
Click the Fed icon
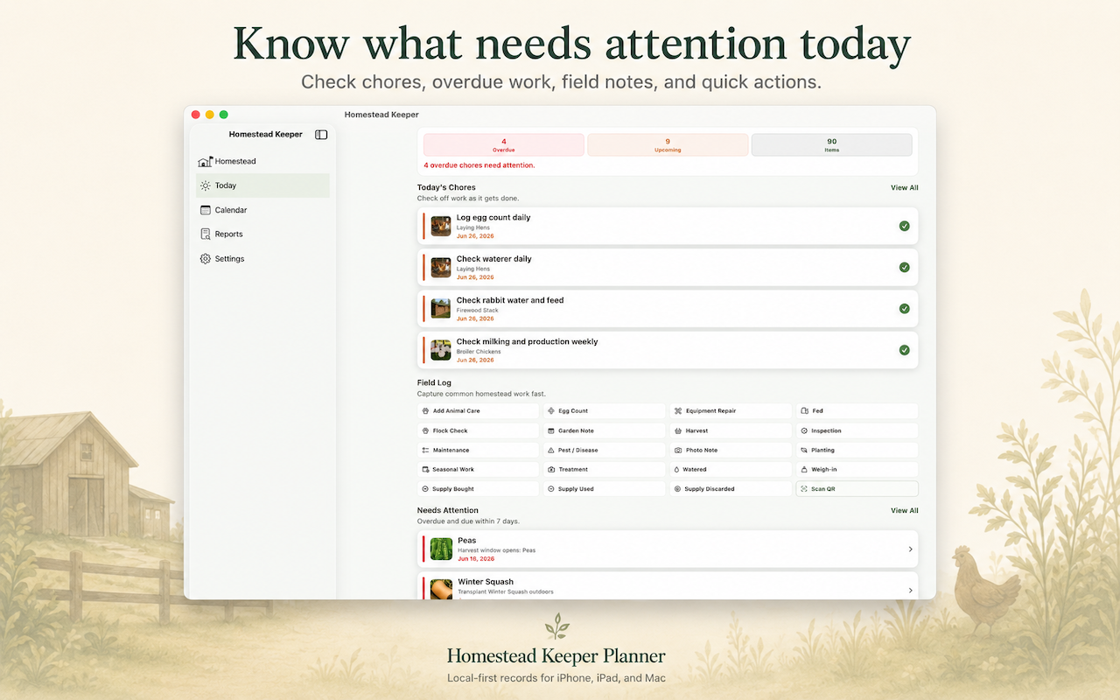click(x=803, y=411)
